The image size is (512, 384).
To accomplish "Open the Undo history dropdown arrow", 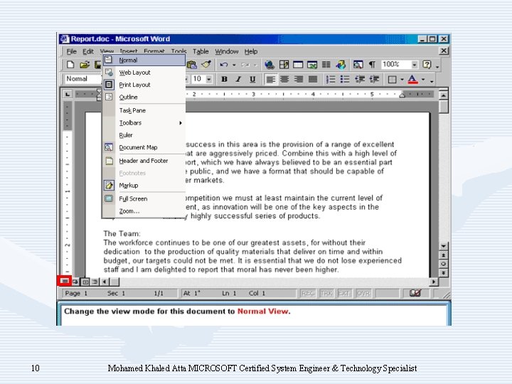I will tap(234, 65).
